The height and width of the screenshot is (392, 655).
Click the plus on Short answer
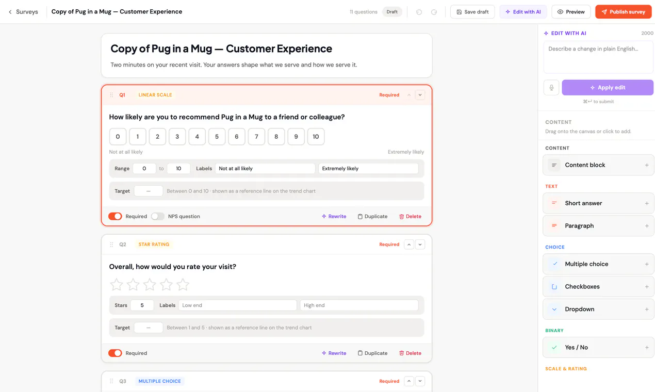(x=647, y=203)
